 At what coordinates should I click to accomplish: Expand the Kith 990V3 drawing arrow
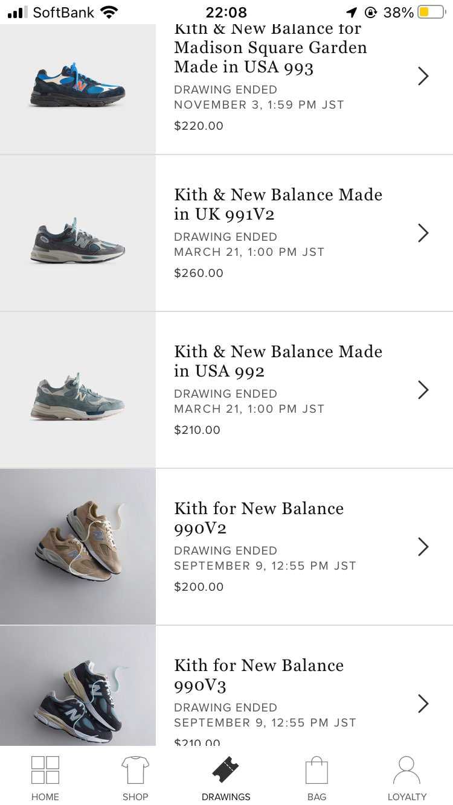point(423,704)
